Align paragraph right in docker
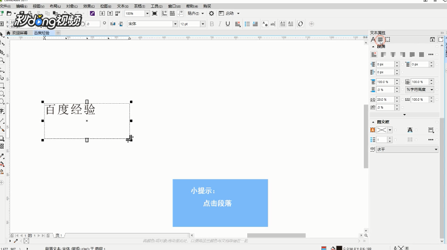This screenshot has width=447, height=250. tap(403, 55)
